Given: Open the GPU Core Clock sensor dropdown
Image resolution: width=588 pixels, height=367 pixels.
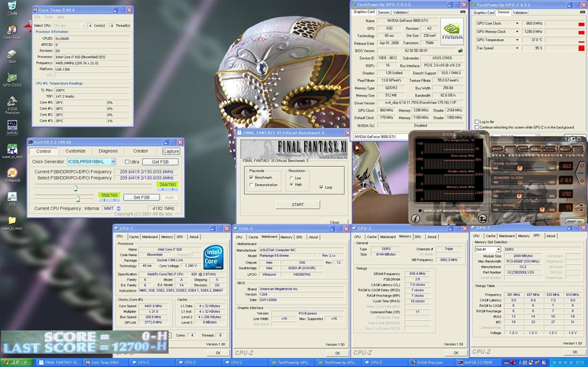Looking at the screenshot, I should click(x=518, y=24).
